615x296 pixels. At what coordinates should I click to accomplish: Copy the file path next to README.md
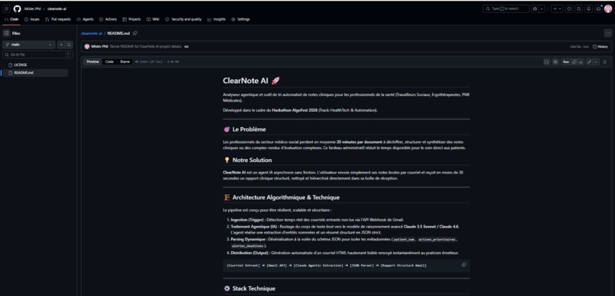135,33
